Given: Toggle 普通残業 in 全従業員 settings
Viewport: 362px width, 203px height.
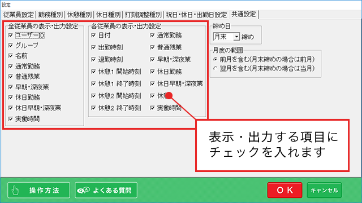Looking at the screenshot, I should (x=11, y=77).
